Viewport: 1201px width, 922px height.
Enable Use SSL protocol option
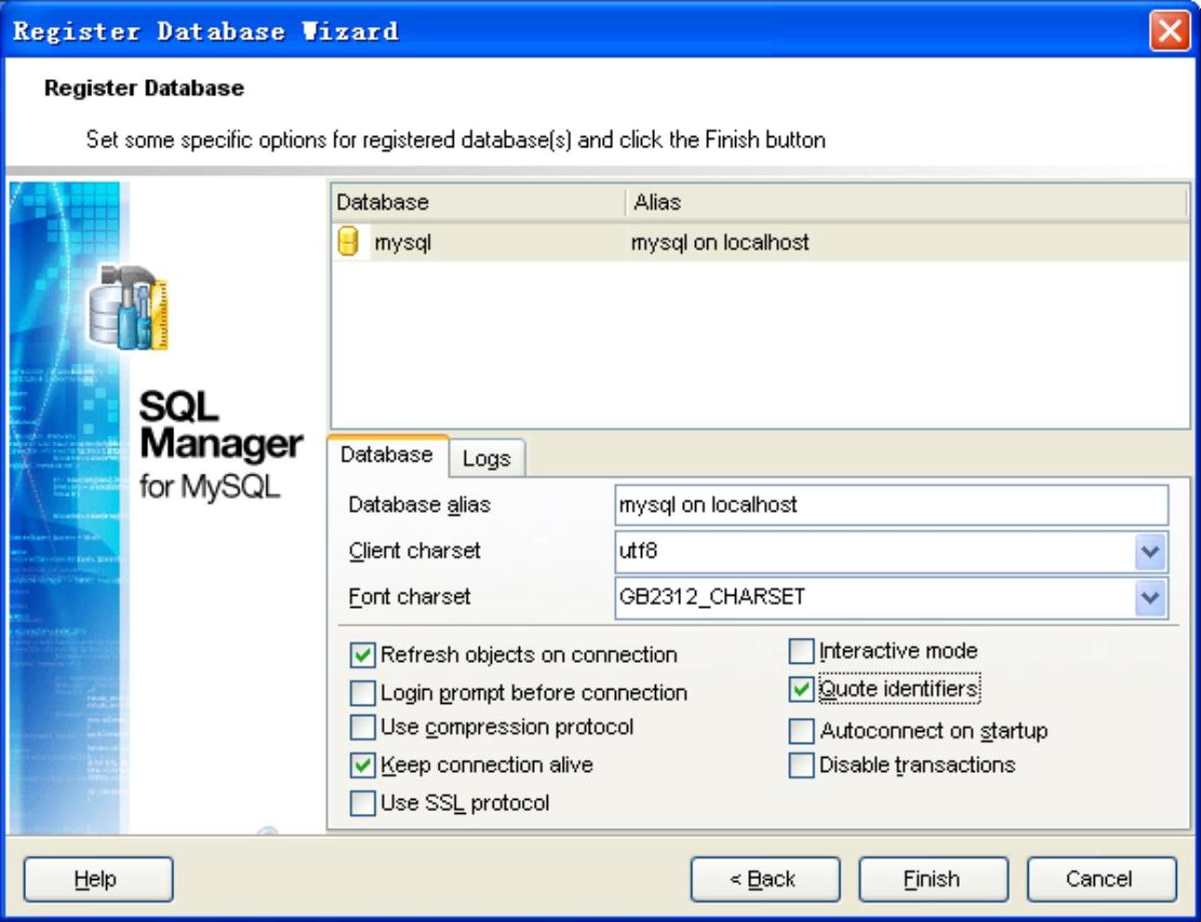[x=362, y=803]
